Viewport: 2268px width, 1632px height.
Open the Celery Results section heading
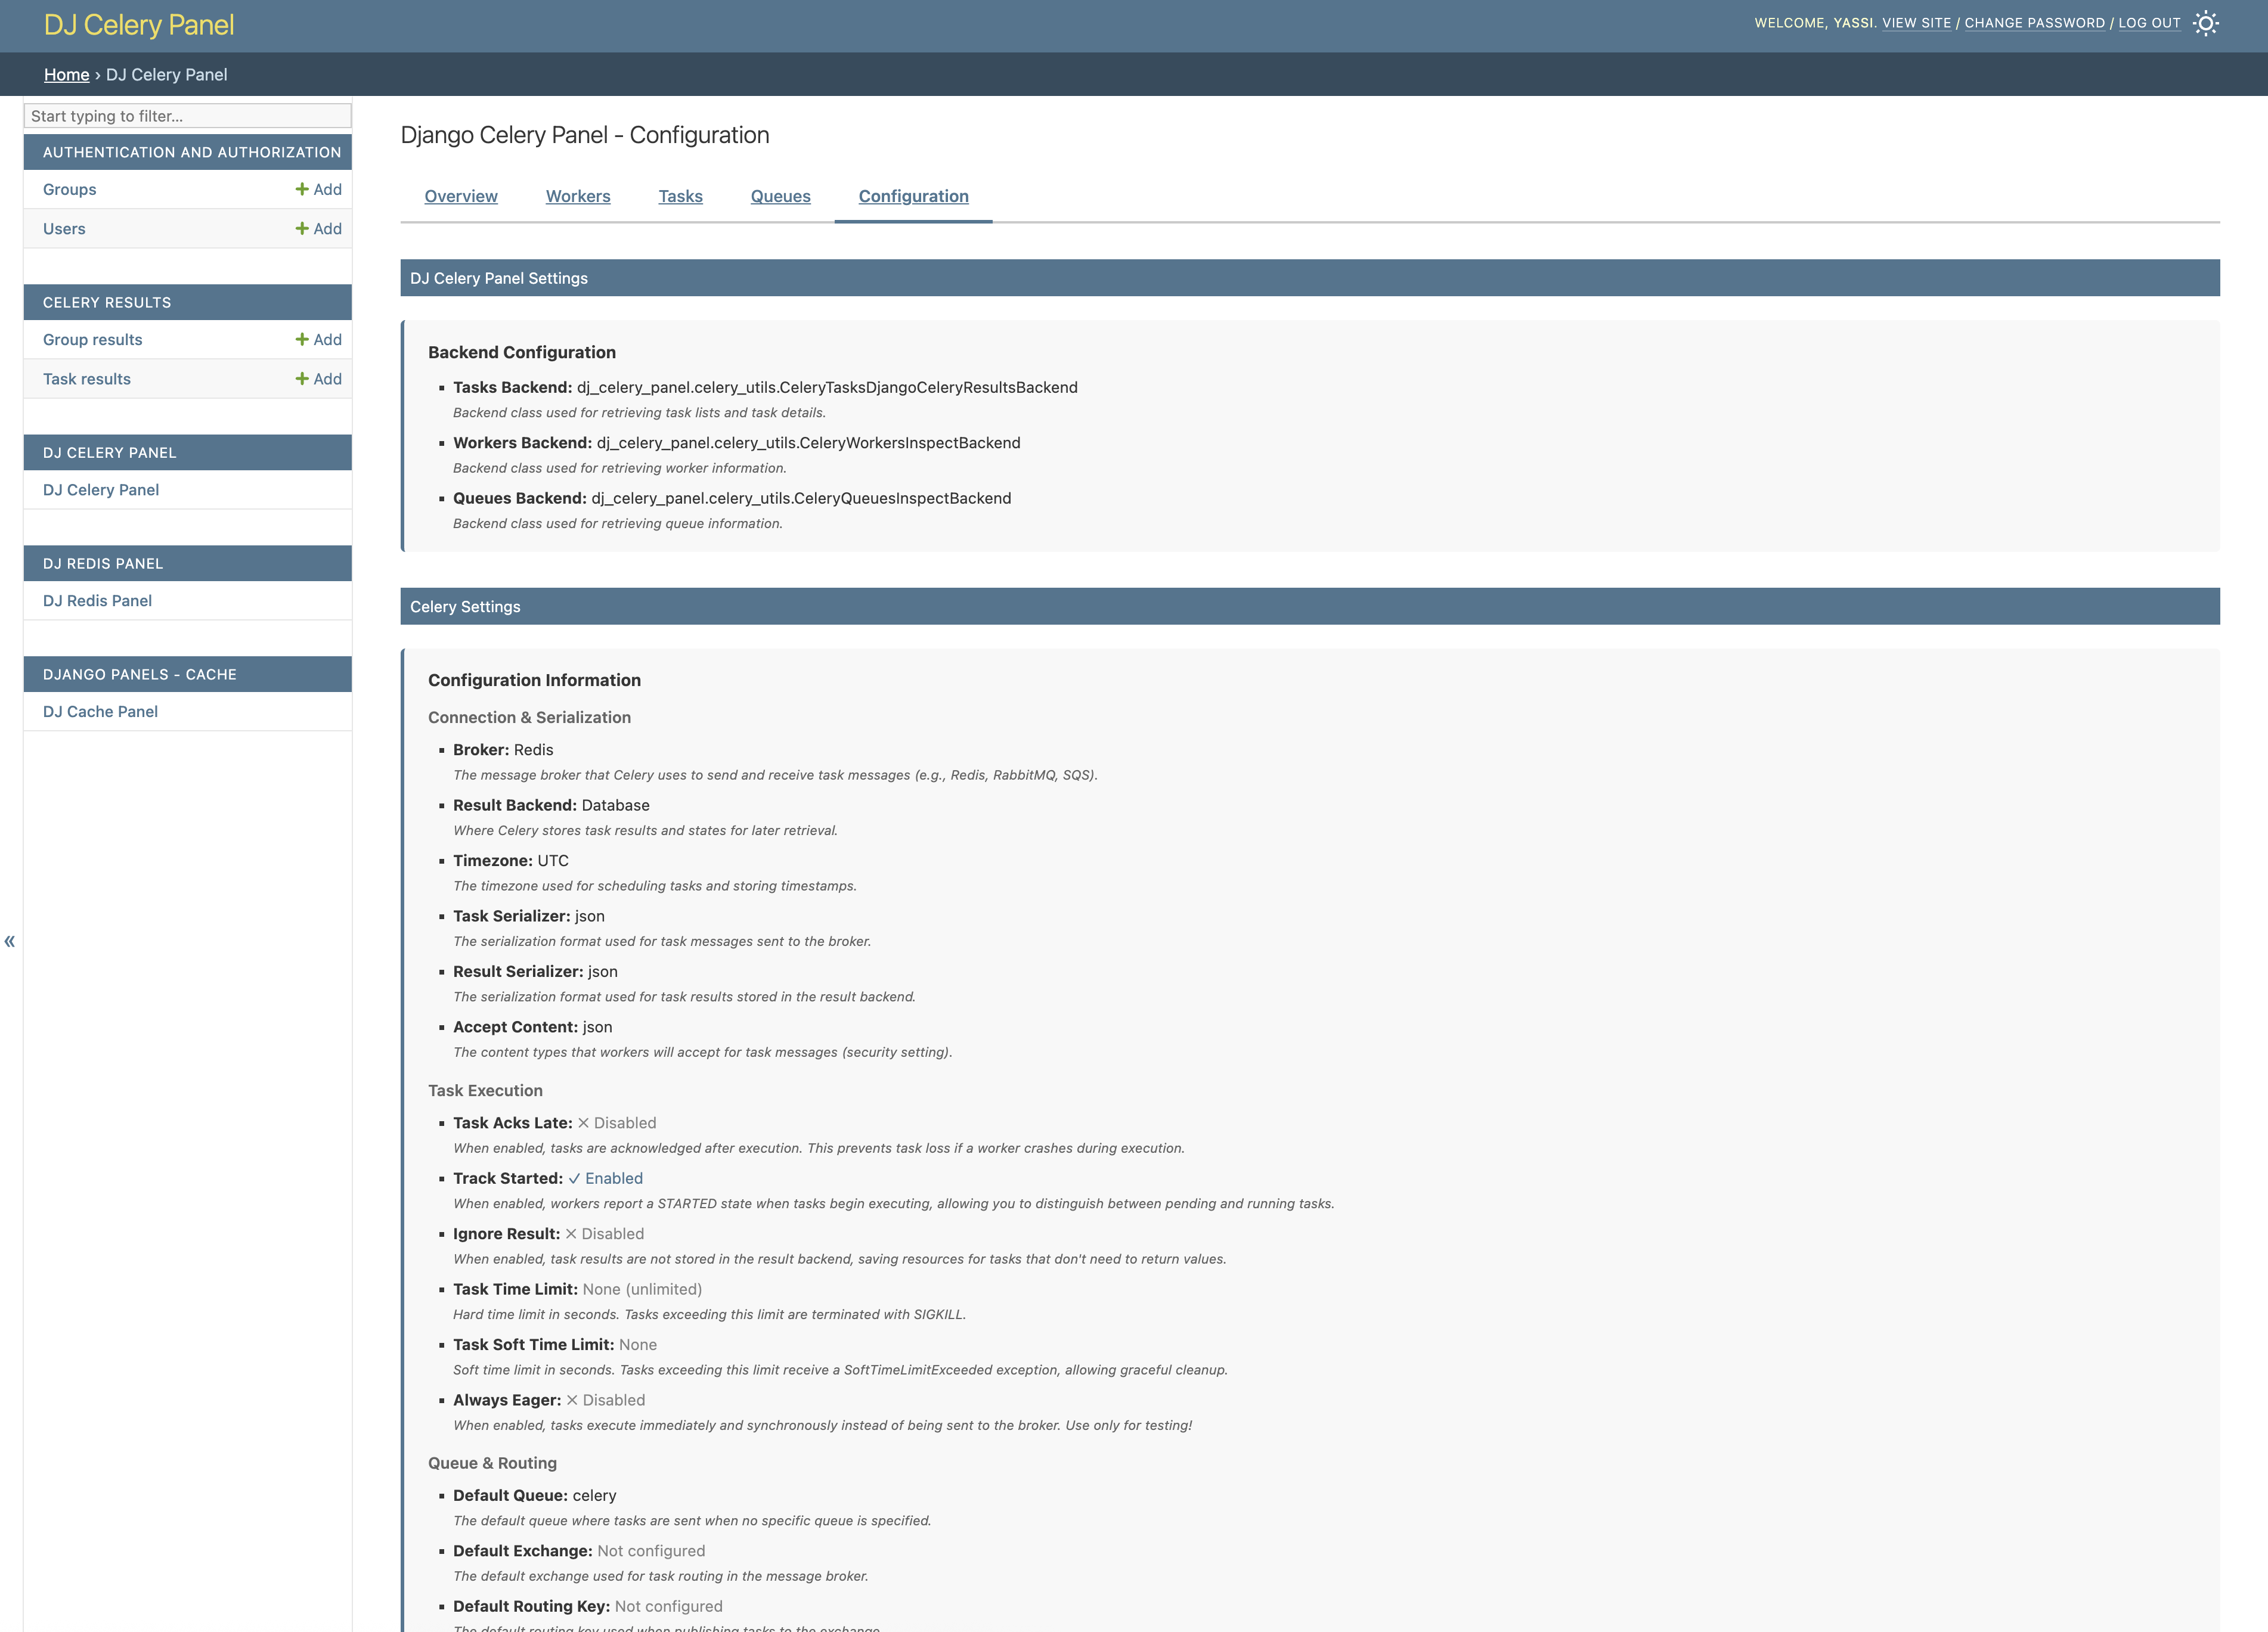[107, 303]
